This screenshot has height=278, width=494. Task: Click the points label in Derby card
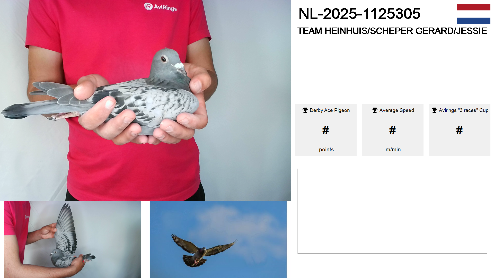326,150
